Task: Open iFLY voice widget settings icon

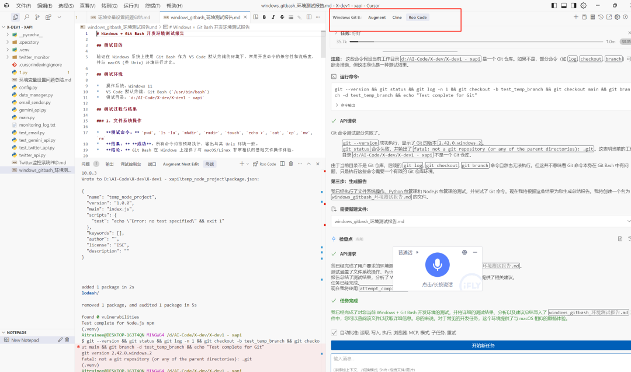Action: [x=464, y=252]
